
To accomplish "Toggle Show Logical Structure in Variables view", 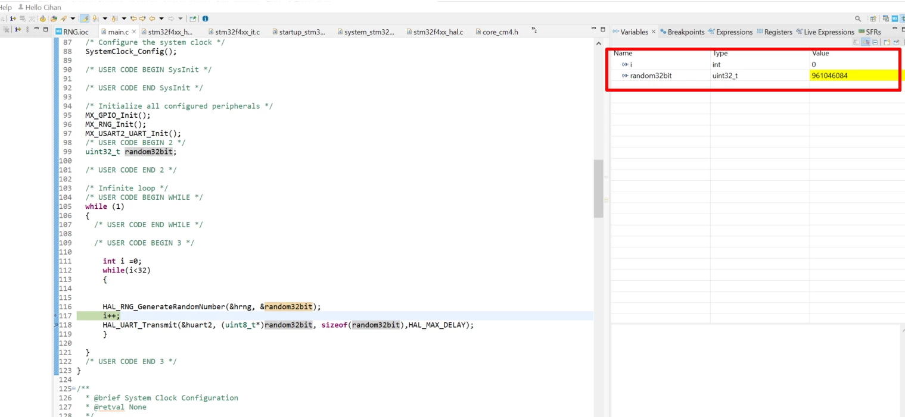I will click(866, 42).
